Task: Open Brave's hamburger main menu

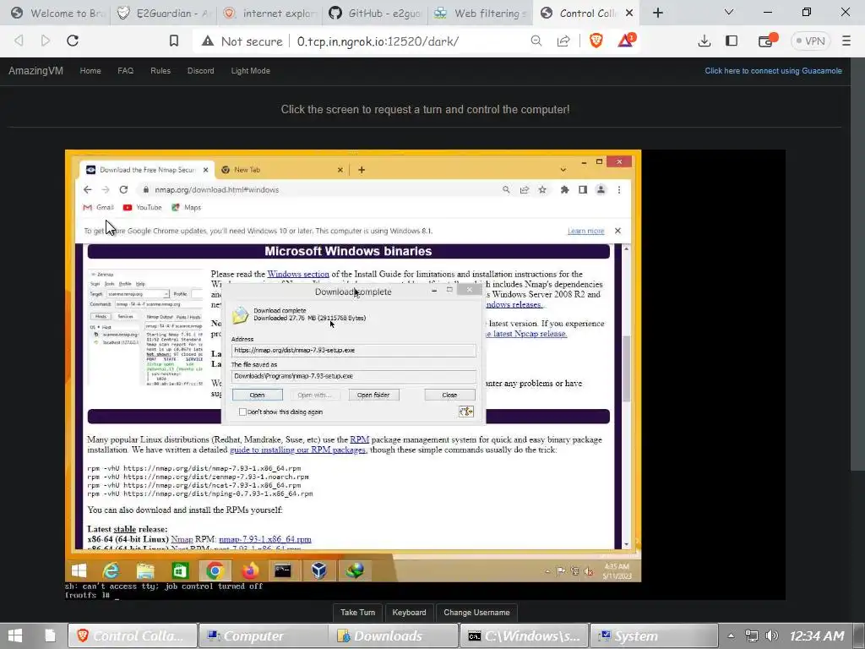Action: coord(846,41)
